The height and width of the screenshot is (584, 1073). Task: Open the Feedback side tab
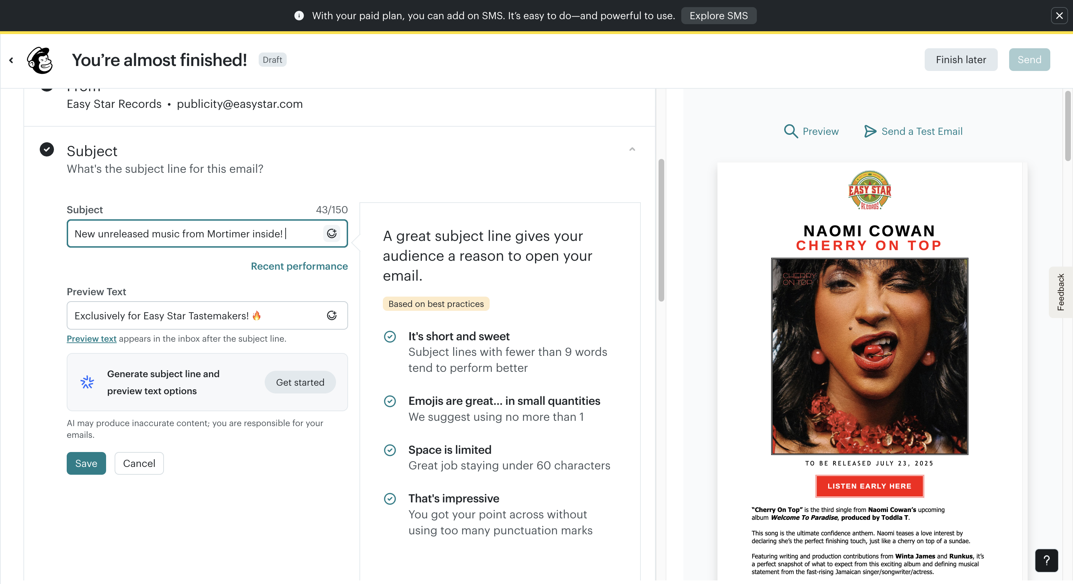[x=1061, y=292]
